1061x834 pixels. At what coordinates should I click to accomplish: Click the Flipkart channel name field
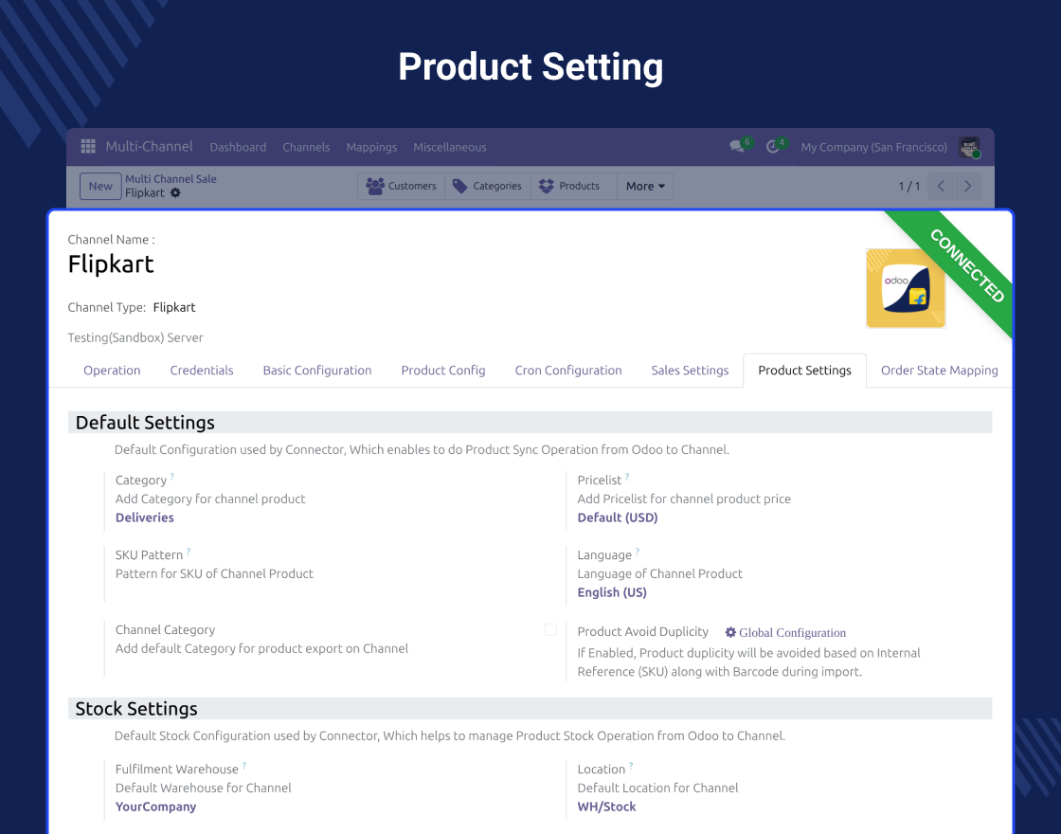coord(111,264)
